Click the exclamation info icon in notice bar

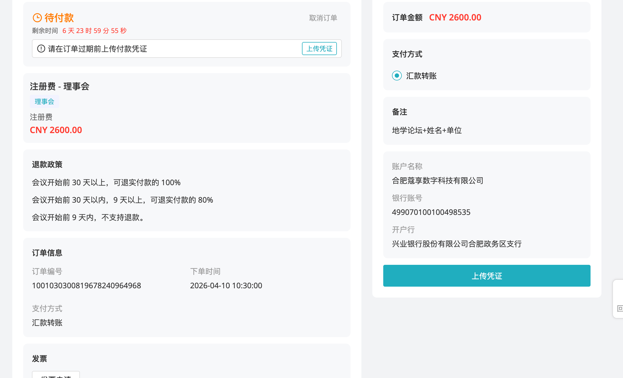click(x=41, y=49)
